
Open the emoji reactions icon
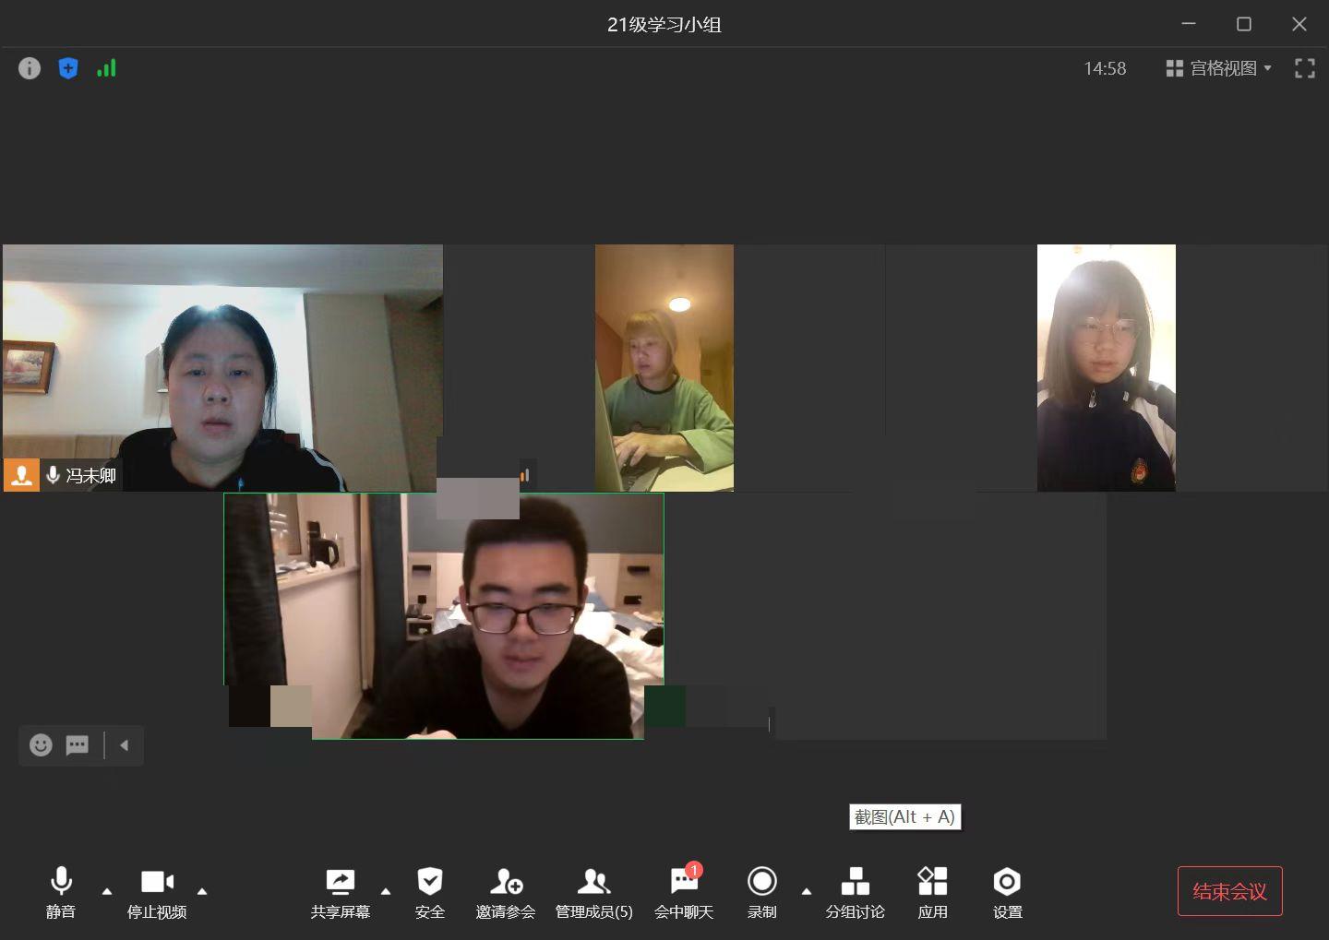41,745
